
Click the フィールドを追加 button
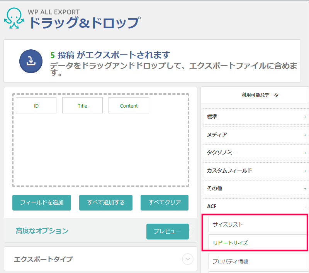pos(42,202)
